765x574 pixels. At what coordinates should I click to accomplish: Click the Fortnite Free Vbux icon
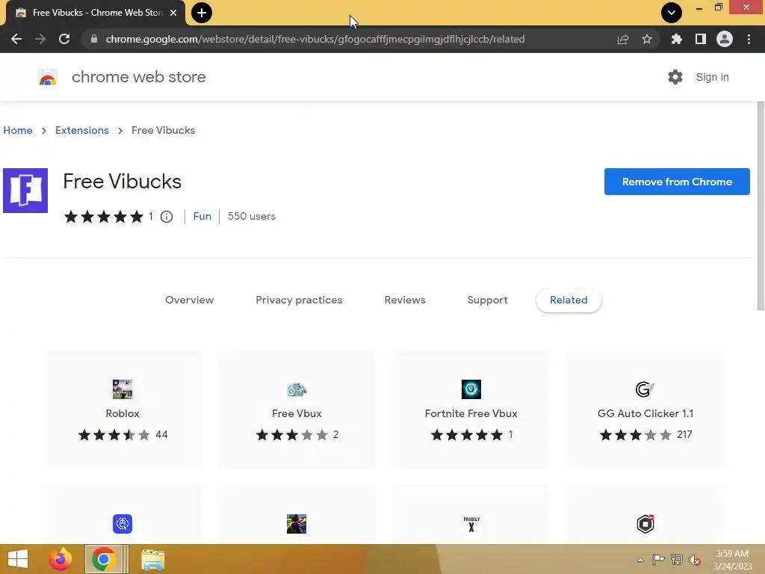coord(471,389)
